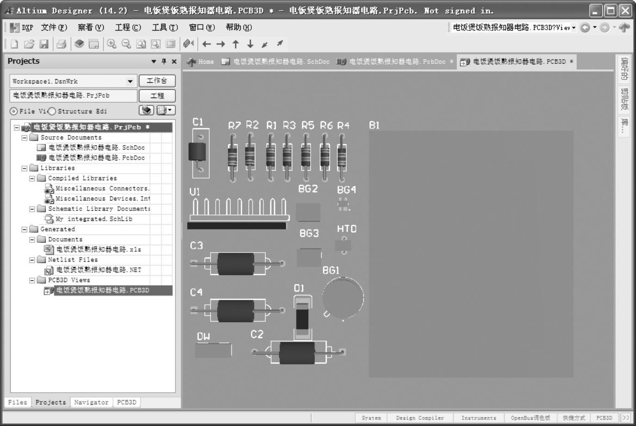Open the 工具(T) menu
This screenshot has height=426, width=636.
tap(165, 27)
